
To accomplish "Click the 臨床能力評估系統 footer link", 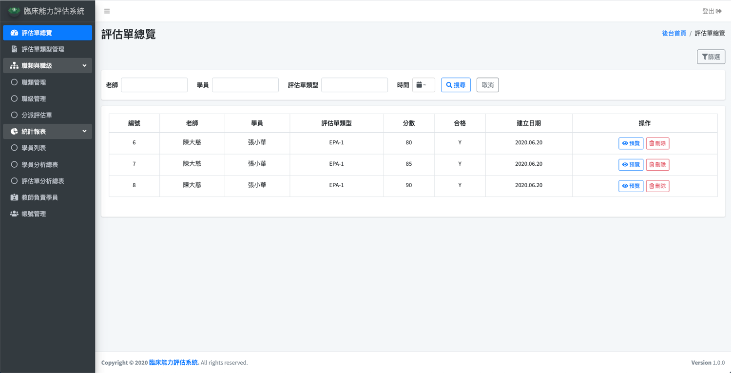I will tap(174, 362).
